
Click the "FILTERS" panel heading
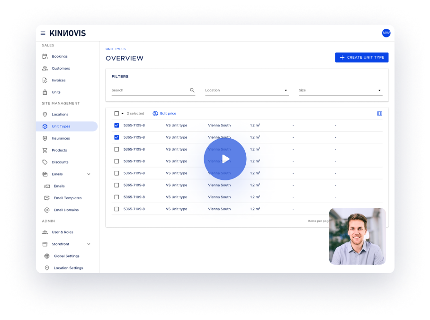[120, 77]
